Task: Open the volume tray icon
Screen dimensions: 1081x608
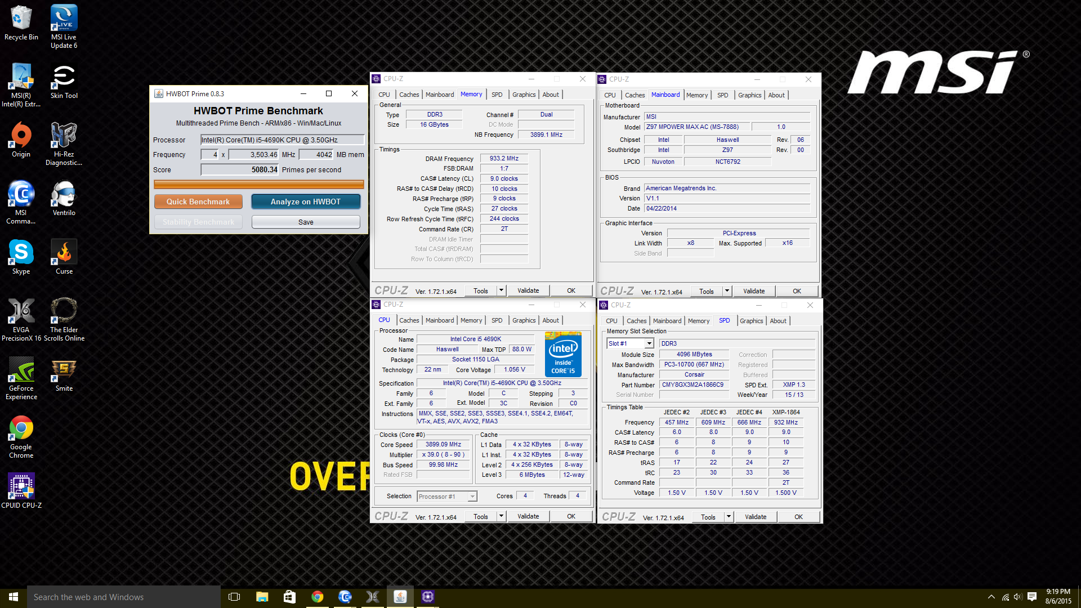Action: pyautogui.click(x=1018, y=597)
